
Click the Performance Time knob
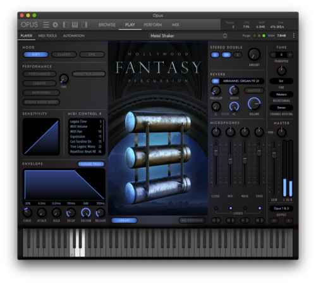click(64, 79)
